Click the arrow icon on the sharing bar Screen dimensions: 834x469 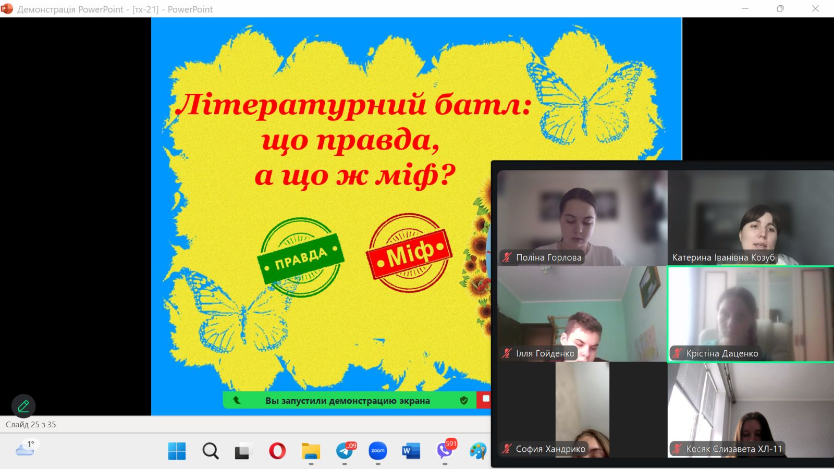coord(237,400)
